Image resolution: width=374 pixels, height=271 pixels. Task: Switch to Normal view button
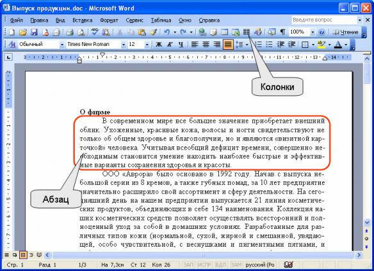click(x=6, y=255)
